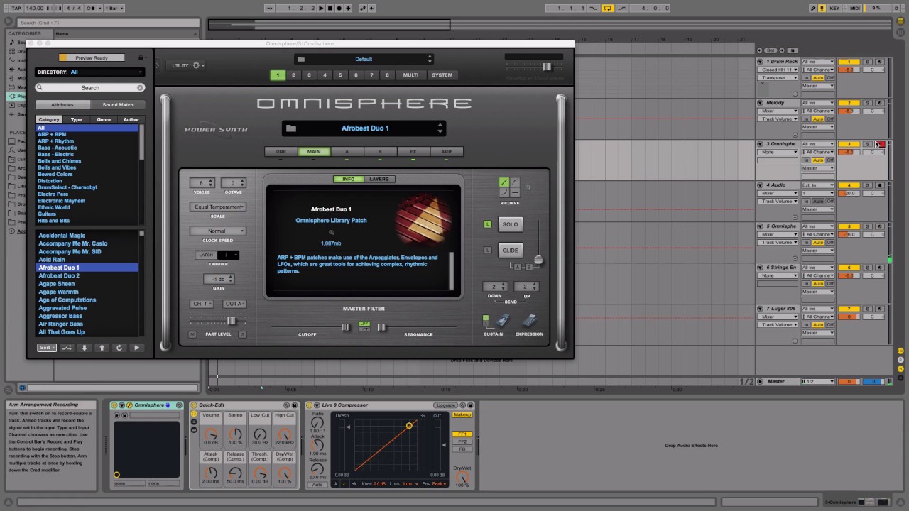Open the CH. 1 channel dropdown
The image size is (909, 511).
200,304
